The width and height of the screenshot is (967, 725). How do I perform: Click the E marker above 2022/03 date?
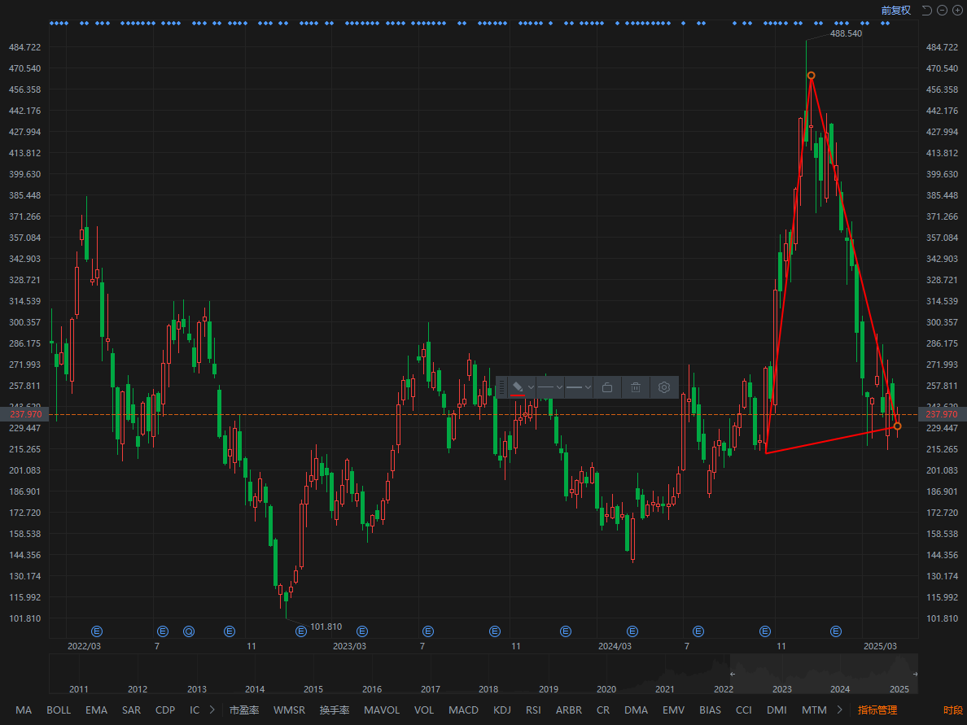click(x=96, y=631)
